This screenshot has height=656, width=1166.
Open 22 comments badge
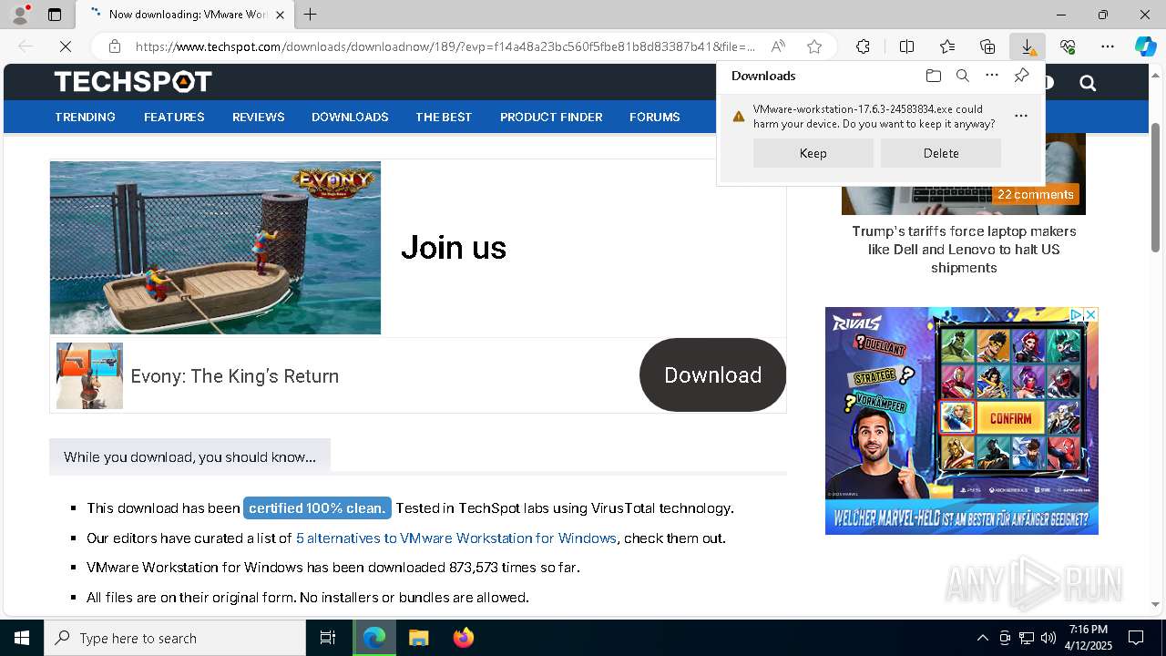coord(1036,194)
